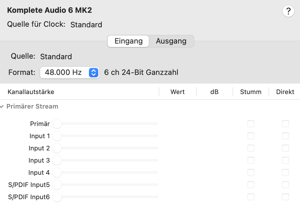Click the Wert column header

[178, 92]
